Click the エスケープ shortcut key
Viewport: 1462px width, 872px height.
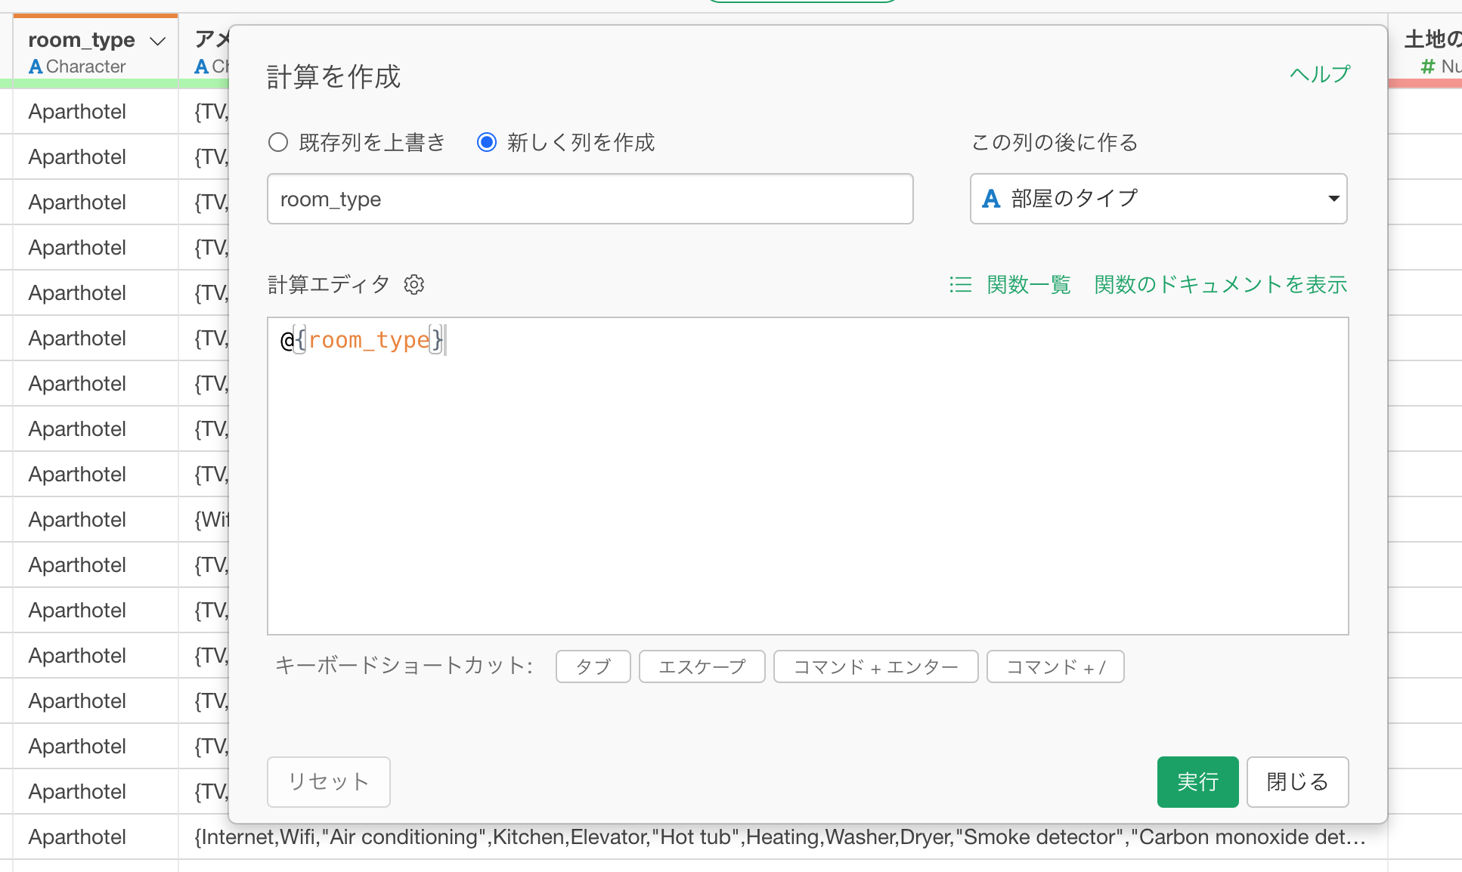point(702,666)
